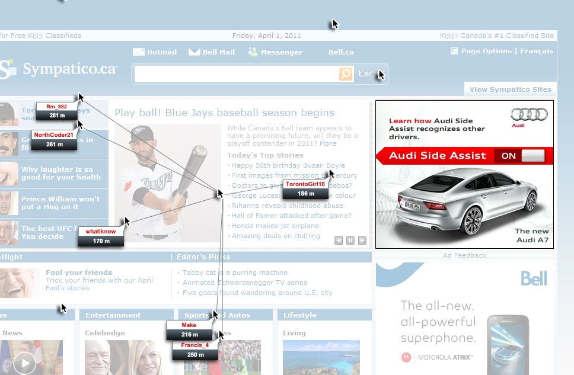Screen dimensions: 574x375
Task: Click the Sympatico.ca logo
Action: [59, 68]
